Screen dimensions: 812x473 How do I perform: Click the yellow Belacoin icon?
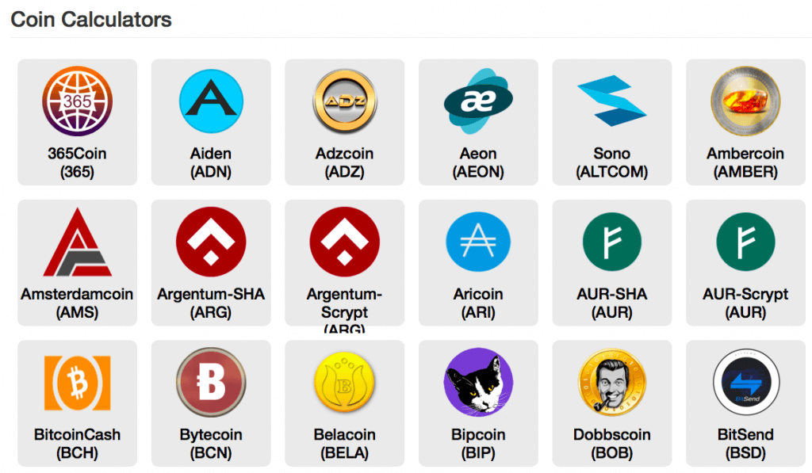(x=344, y=383)
